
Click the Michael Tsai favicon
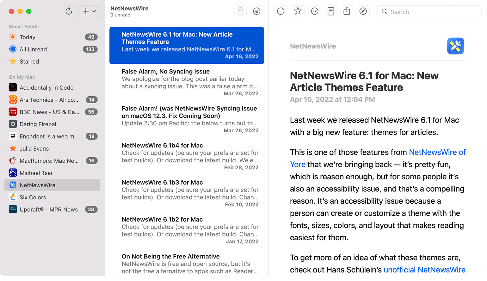13,173
